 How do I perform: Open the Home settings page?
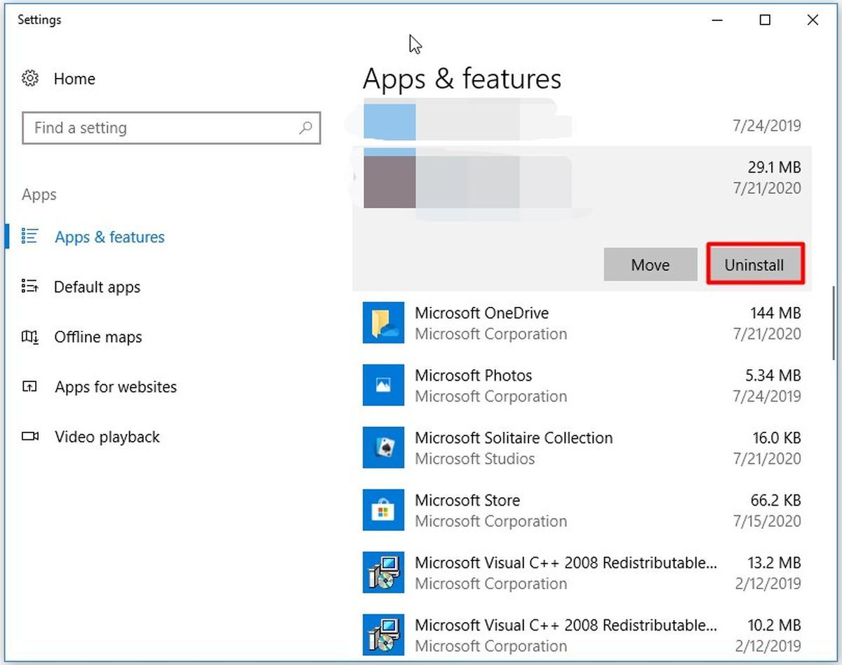74,79
